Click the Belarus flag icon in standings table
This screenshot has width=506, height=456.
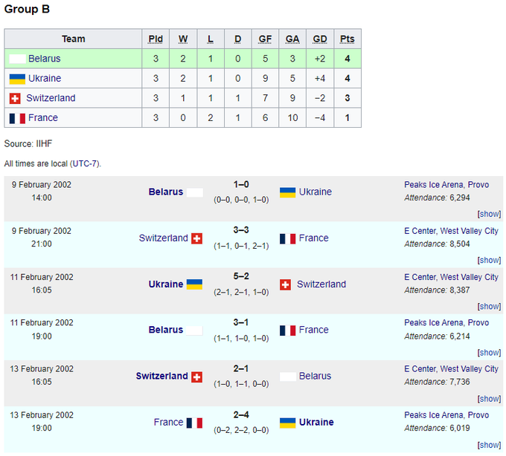16,59
